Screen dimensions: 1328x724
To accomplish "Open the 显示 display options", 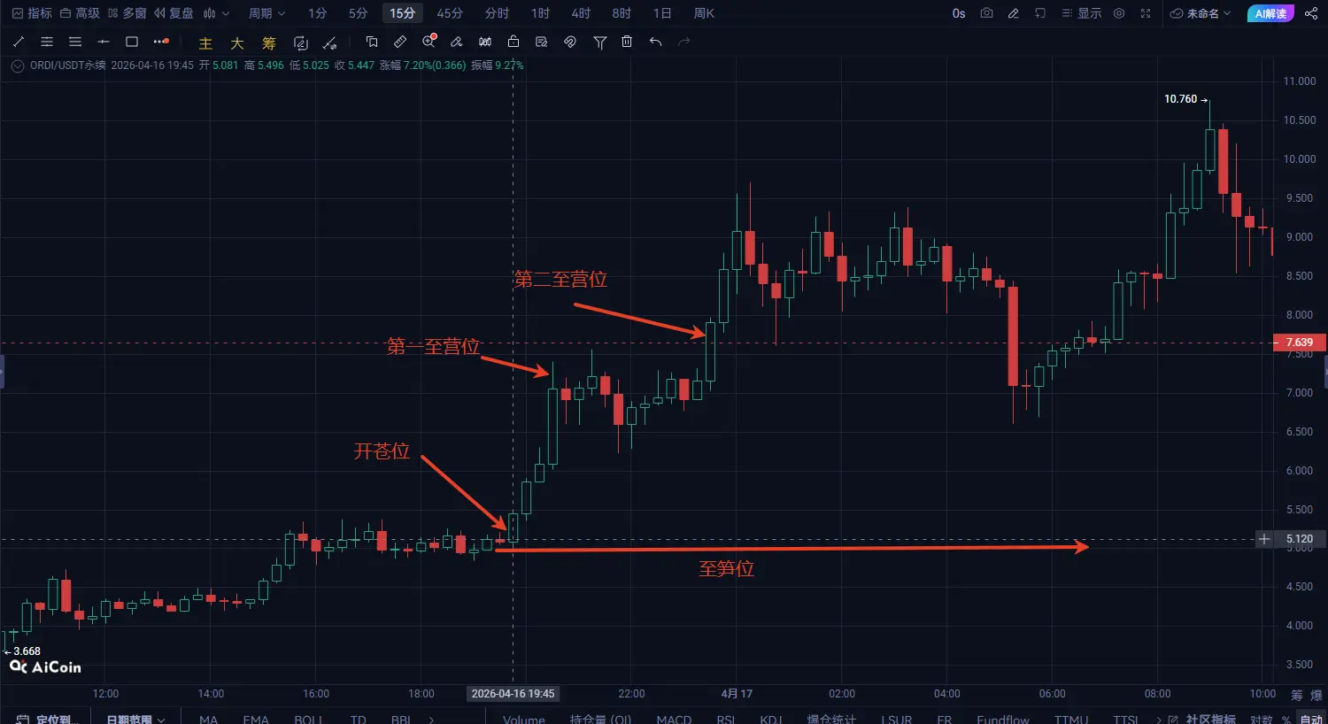I will (1082, 13).
